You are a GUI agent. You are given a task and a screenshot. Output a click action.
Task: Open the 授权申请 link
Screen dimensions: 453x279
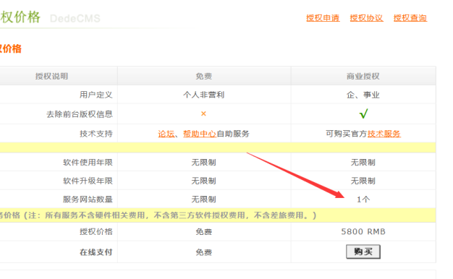pyautogui.click(x=323, y=18)
